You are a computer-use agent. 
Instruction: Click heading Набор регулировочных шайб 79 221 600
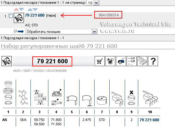[x=59, y=46]
